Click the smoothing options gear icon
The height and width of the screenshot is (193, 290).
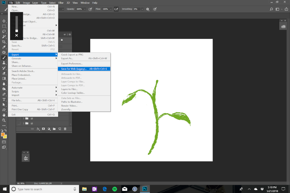pos(148,9)
